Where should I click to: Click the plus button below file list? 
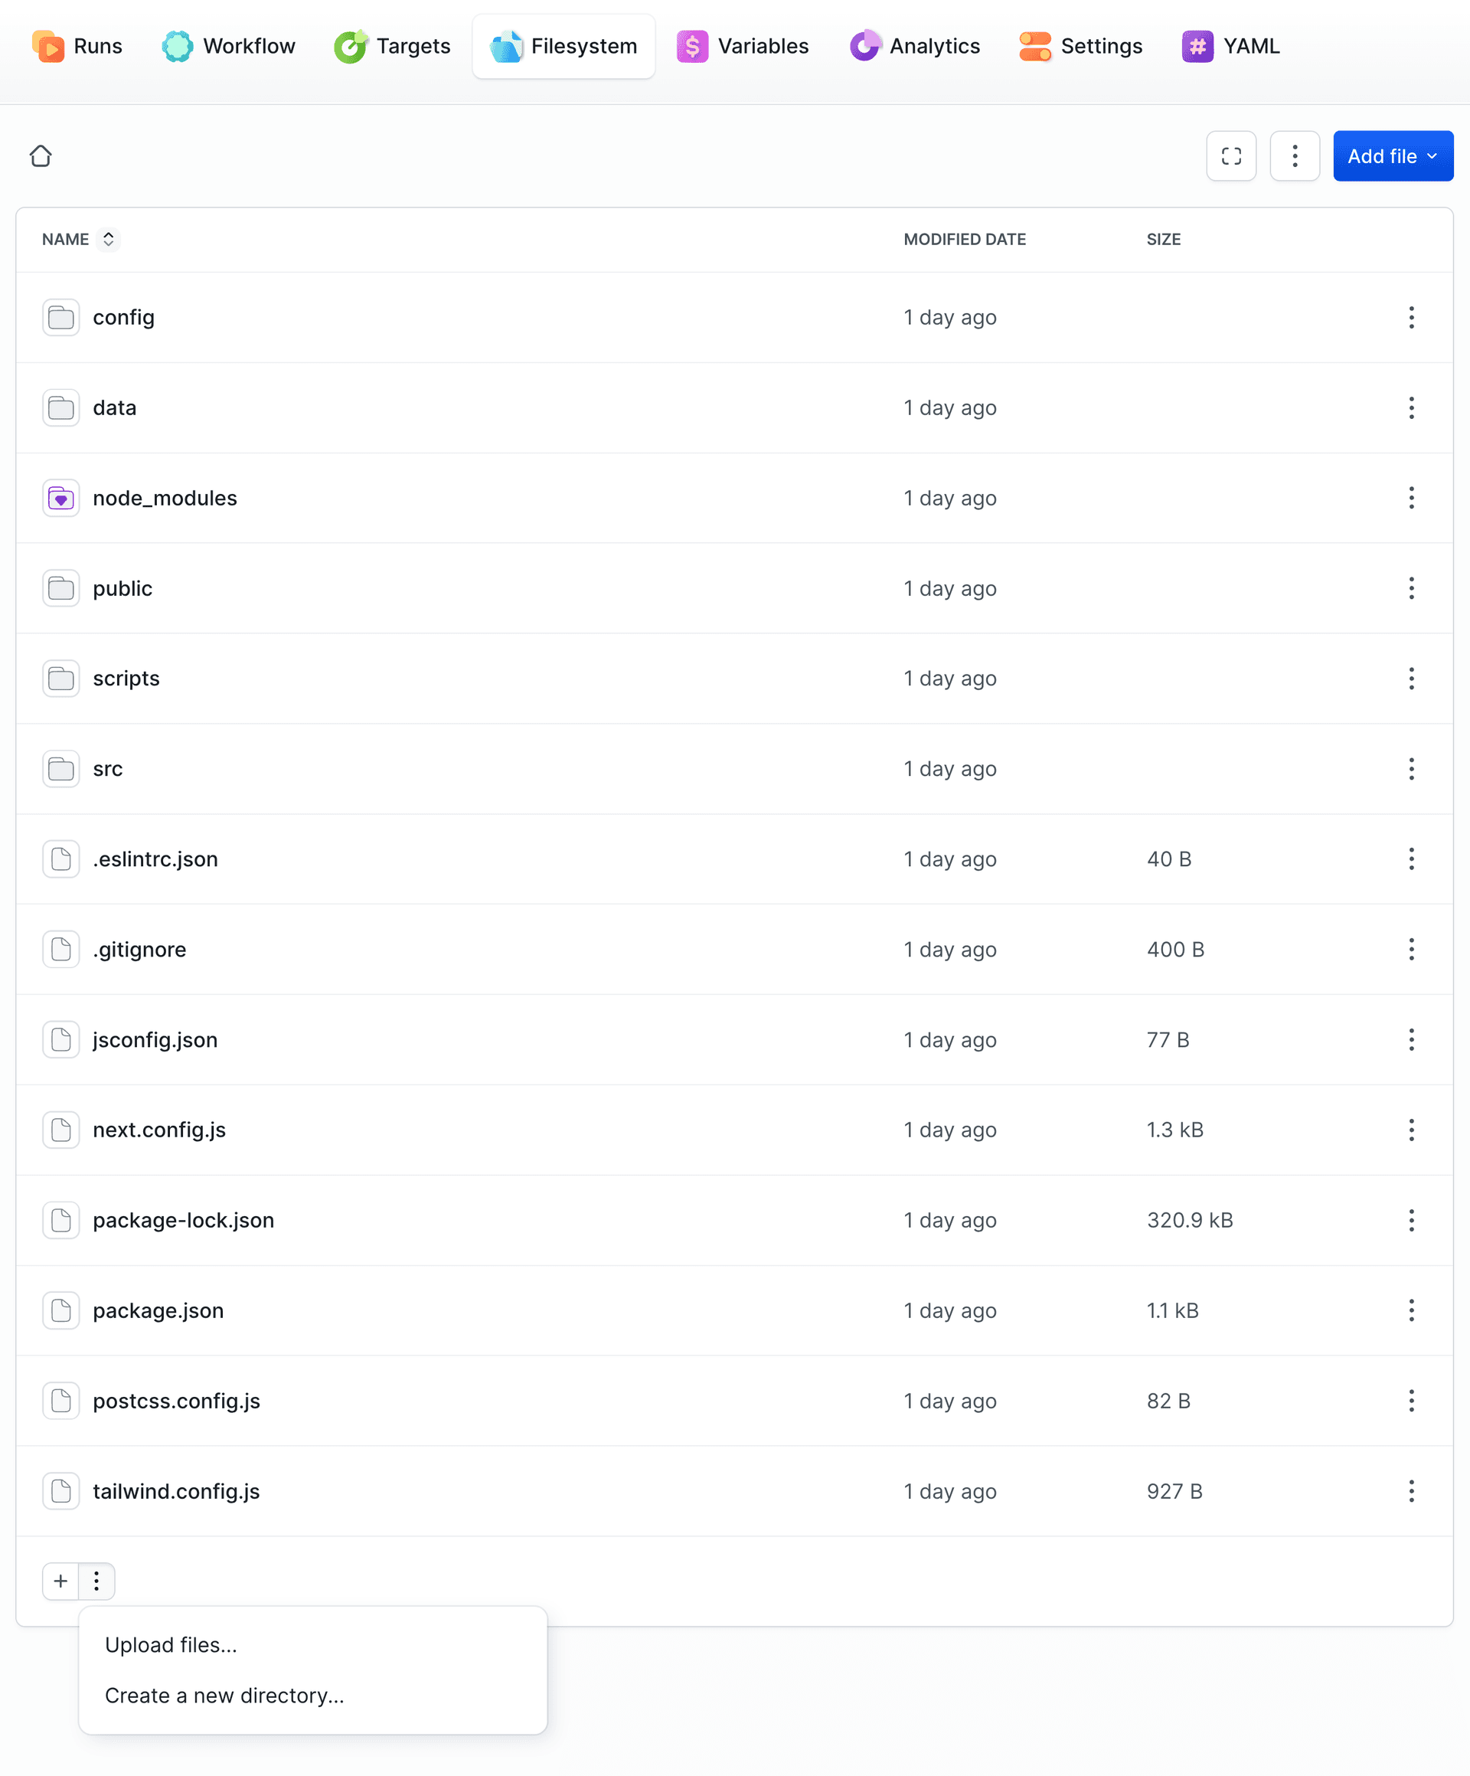(60, 1581)
